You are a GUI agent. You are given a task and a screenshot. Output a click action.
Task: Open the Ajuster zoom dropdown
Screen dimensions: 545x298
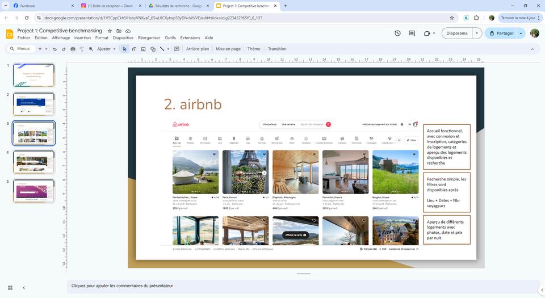(x=106, y=49)
